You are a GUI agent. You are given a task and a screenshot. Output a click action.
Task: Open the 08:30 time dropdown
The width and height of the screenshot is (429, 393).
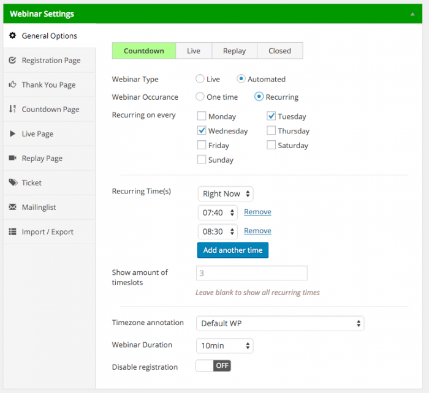click(218, 231)
